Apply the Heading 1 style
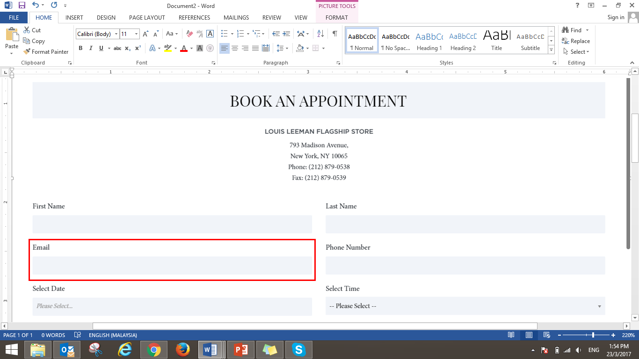 point(429,41)
